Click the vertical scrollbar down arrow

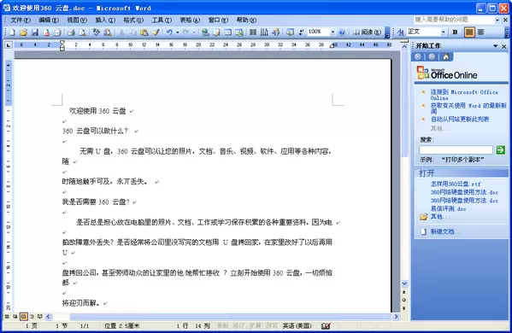(404, 283)
